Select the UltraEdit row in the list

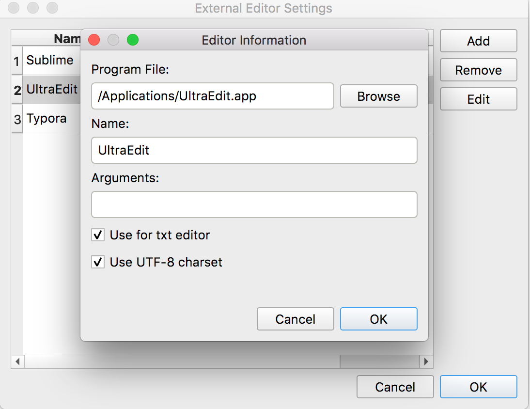point(52,90)
